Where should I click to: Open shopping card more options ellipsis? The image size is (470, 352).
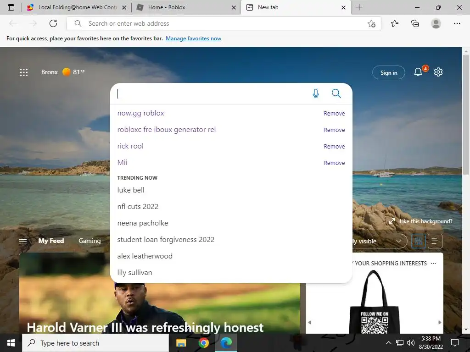tap(433, 264)
